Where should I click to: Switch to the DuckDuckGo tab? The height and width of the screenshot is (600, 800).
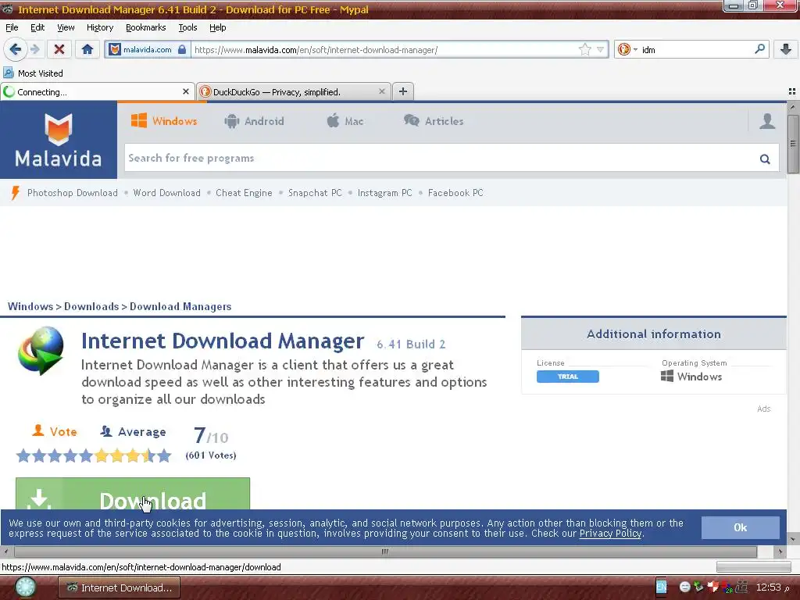pos(294,92)
